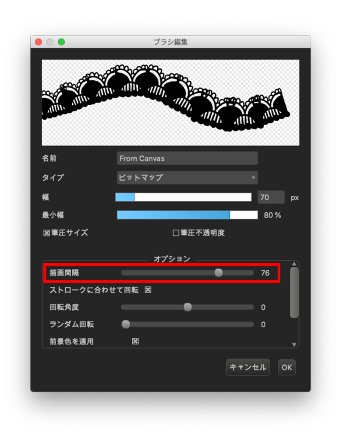343x440 pixels.
Task: Click the 回転角度 slider handle
Action: (188, 307)
